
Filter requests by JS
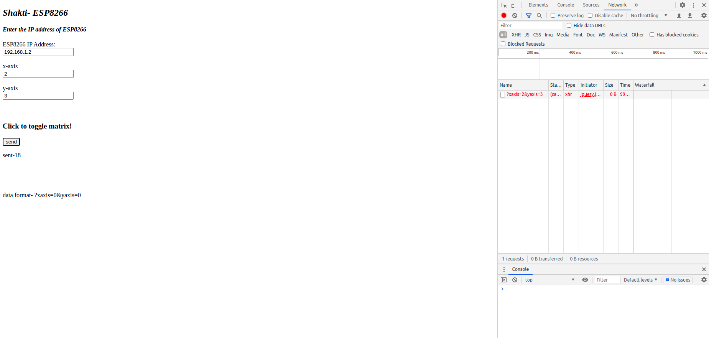tap(527, 35)
